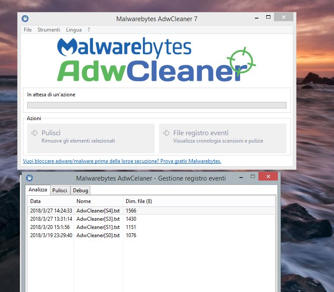Click the date 2018/3/27 13:31:14
Screen dimensions: 334x292
tap(51, 219)
